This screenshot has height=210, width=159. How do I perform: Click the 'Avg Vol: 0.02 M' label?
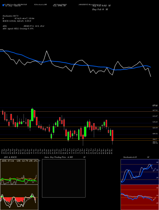point(101,6)
